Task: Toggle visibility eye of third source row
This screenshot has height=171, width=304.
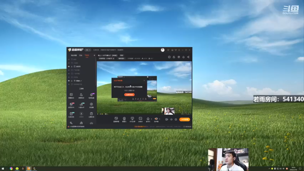Action: point(69,66)
